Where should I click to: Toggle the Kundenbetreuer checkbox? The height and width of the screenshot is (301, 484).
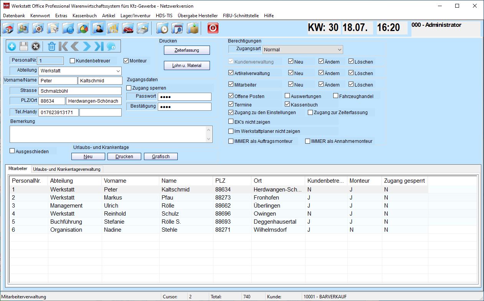pos(73,61)
